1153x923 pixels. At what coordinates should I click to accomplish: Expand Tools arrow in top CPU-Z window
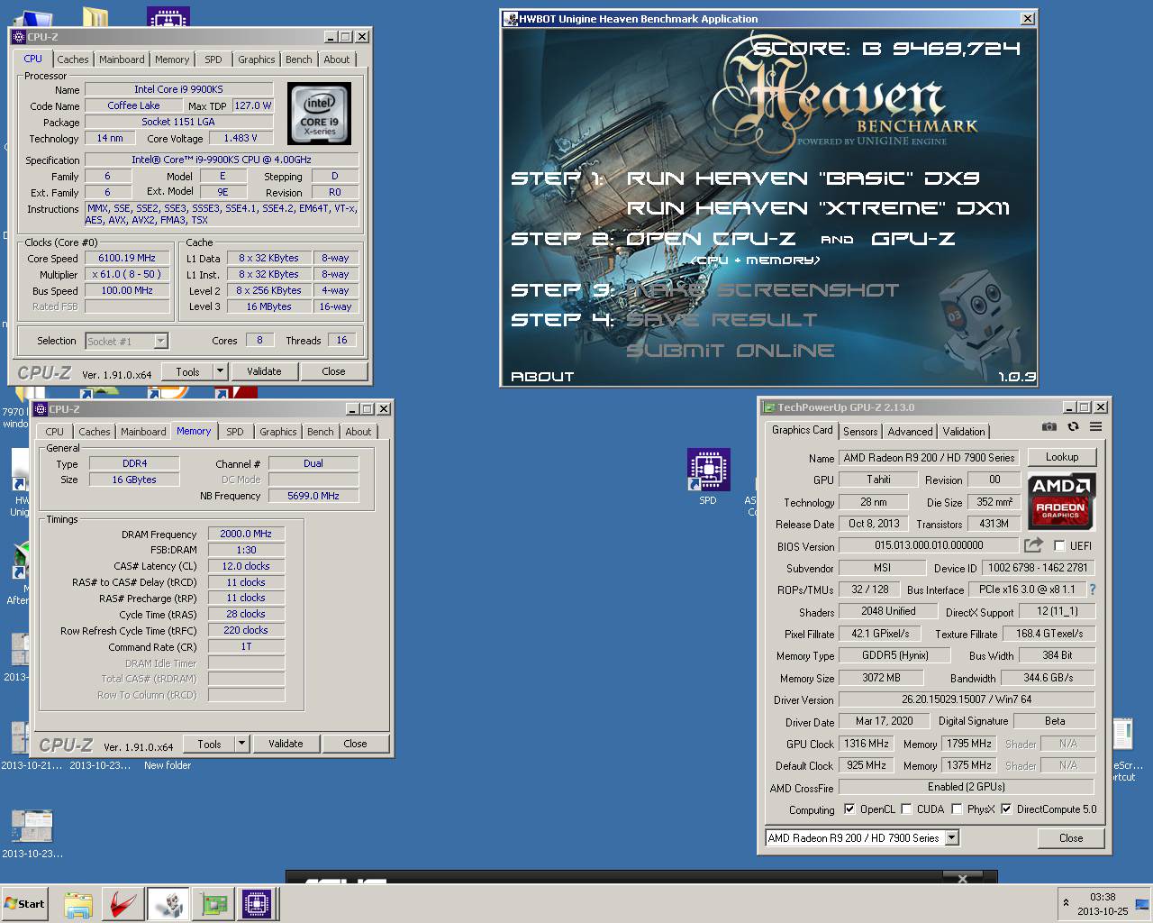tap(220, 371)
